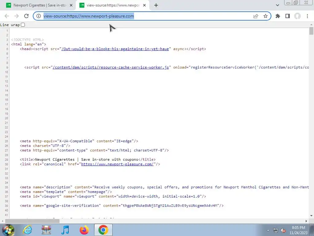Click the meta description content line
Viewport: 314px width, 236px height.
[164, 187]
